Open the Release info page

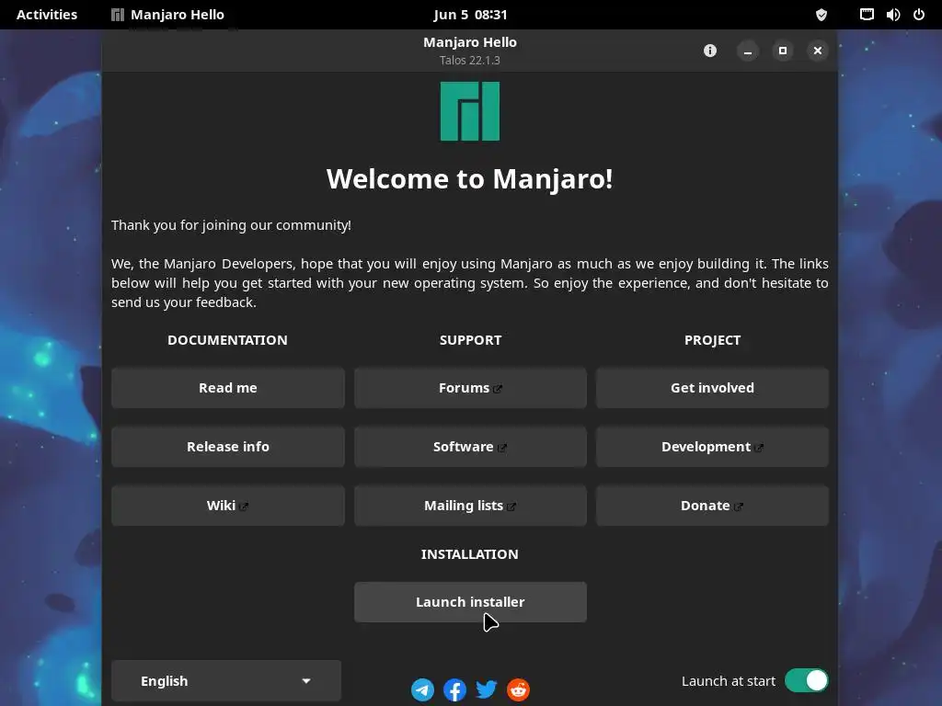pyautogui.click(x=228, y=447)
